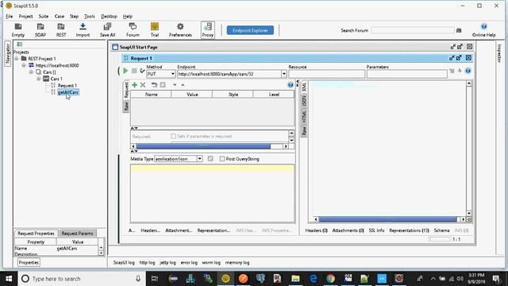The width and height of the screenshot is (508, 286).
Task: Open the Desktop menu
Action: pos(109,16)
